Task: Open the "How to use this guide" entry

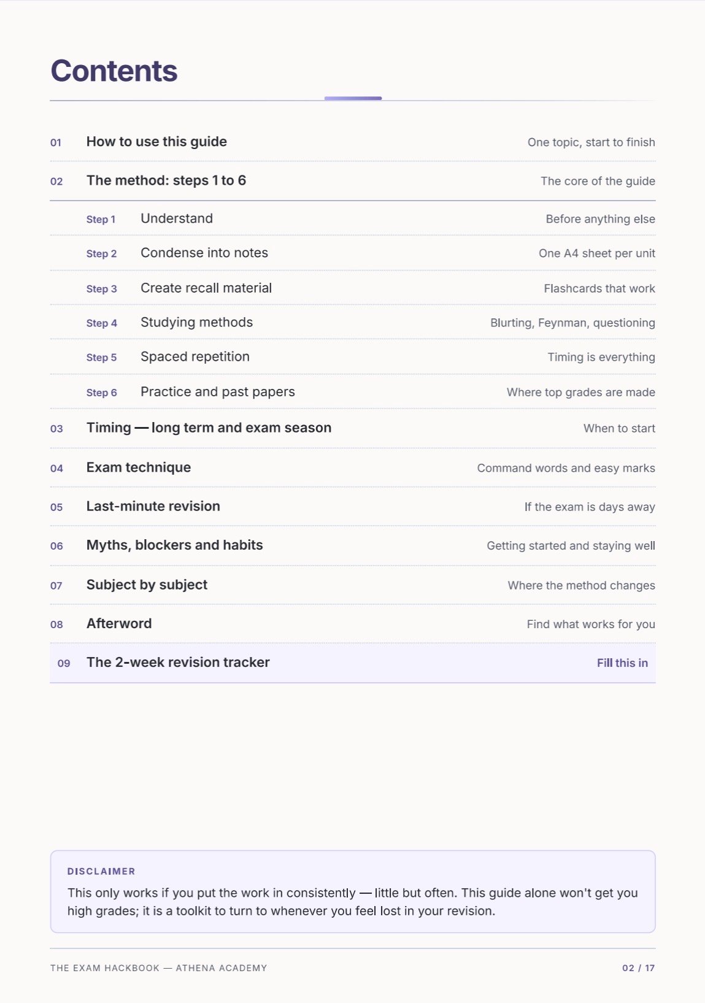Action: point(353,142)
